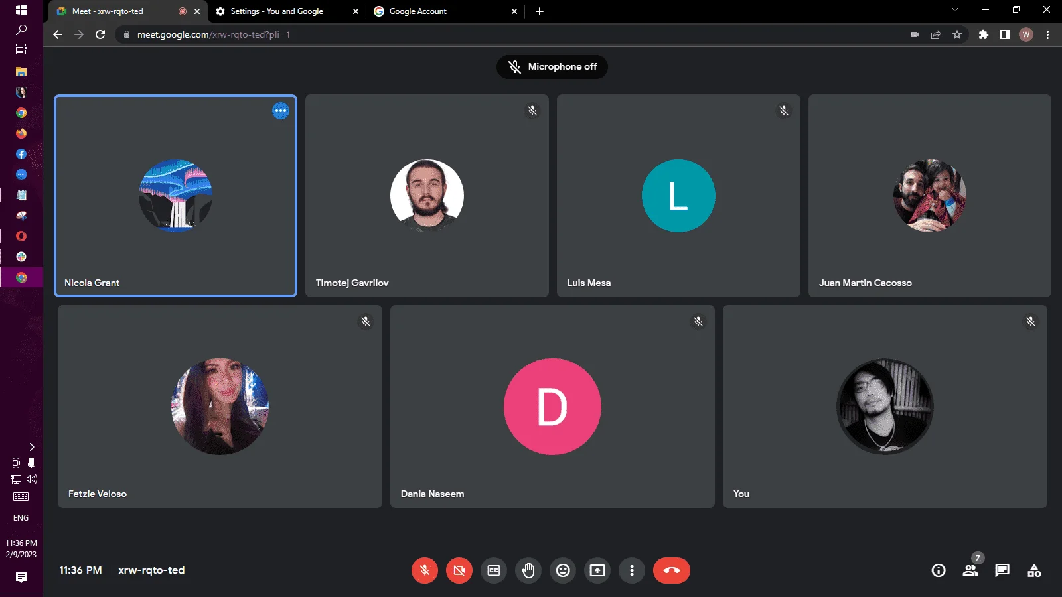
Task: Open the volume control in system tray
Action: pyautogui.click(x=32, y=479)
